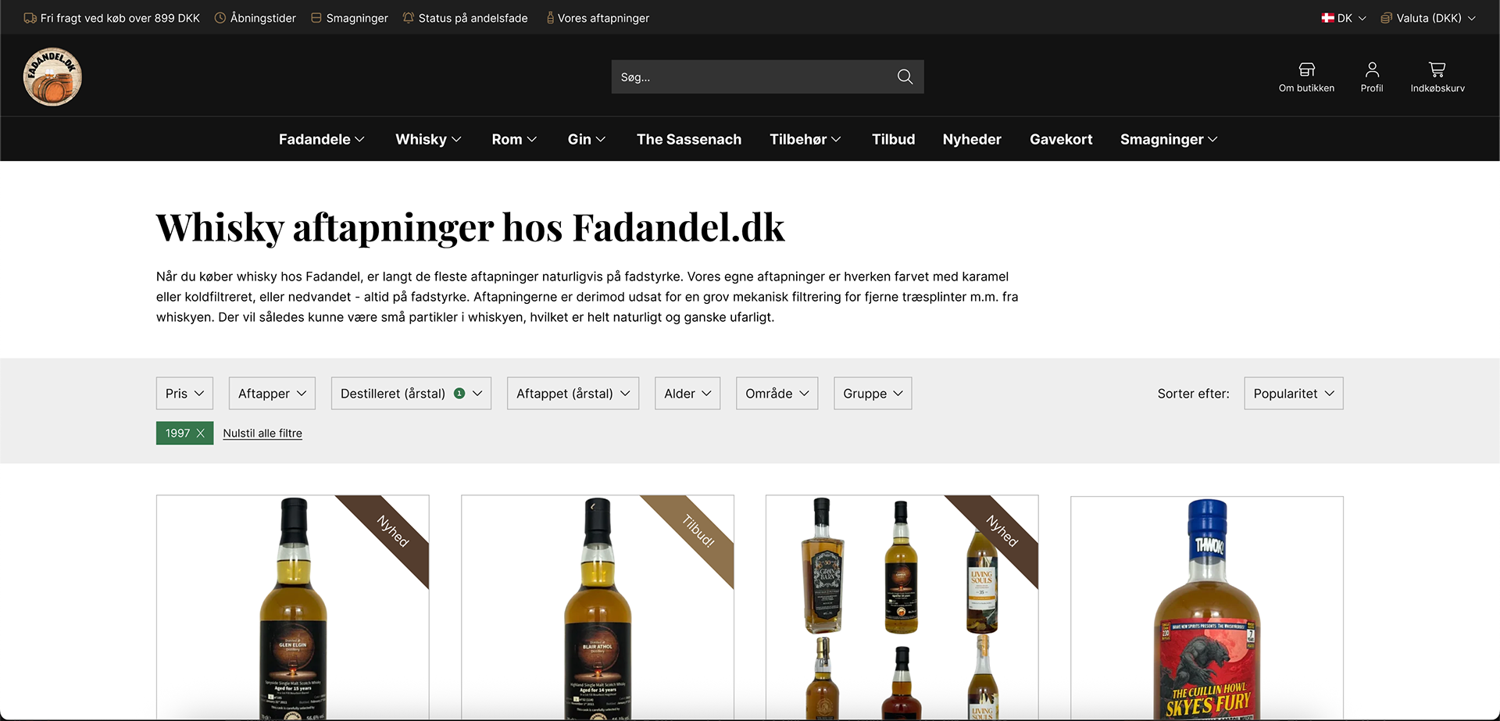Viewport: 1500px width, 721px height.
Task: Open the Skye's Fury bottle product image
Action: pos(1207,608)
